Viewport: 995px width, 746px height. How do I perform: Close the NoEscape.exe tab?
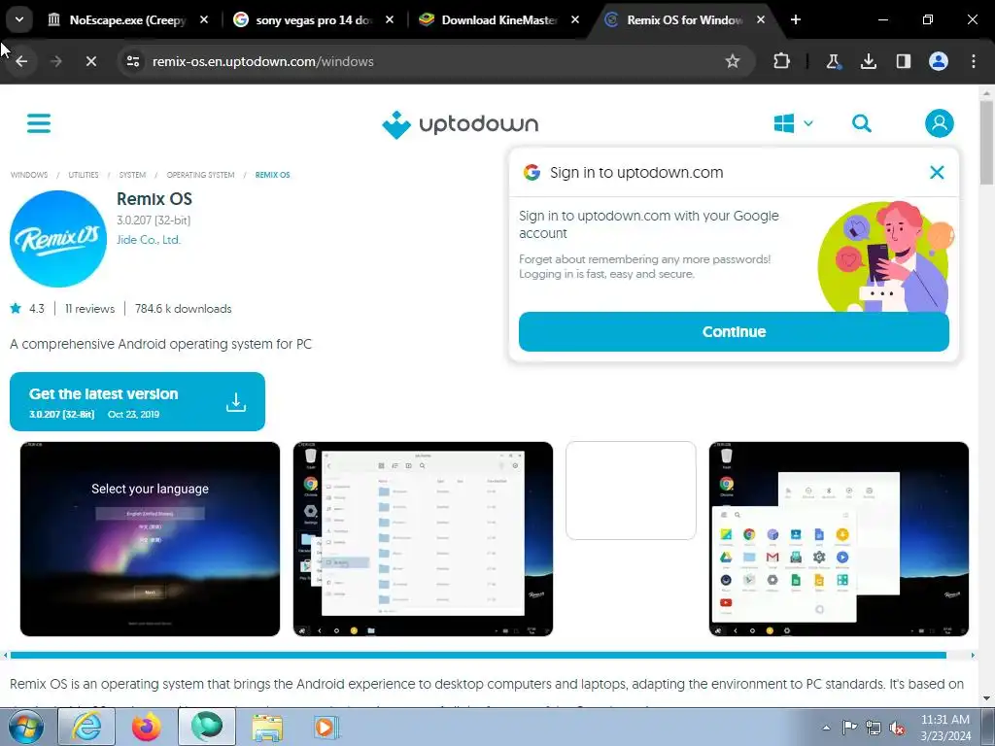click(x=204, y=19)
